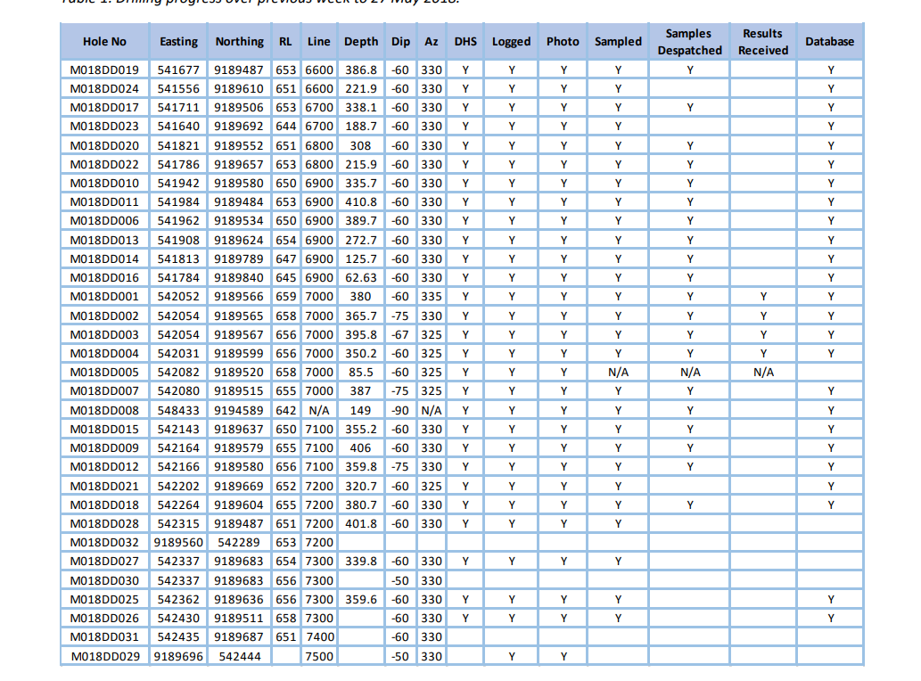This screenshot has height=681, width=921.
Task: Click depth value 386.8
Action: (361, 70)
